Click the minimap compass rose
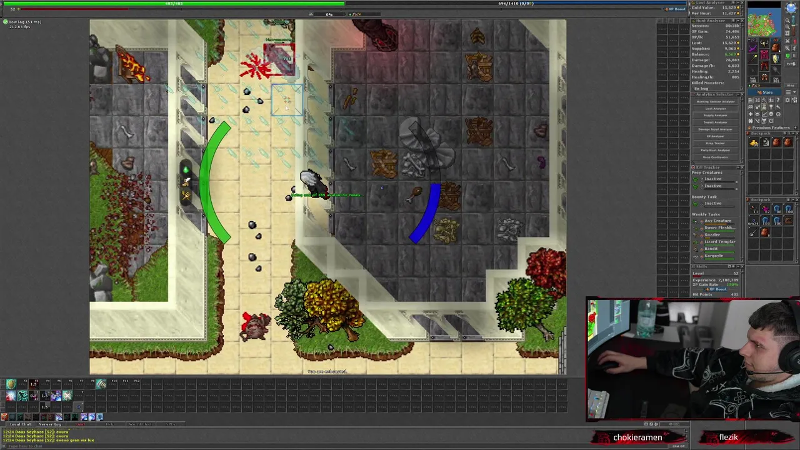 pyautogui.click(x=791, y=7)
